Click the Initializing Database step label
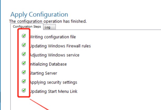The width and height of the screenshot is (161, 110). (x=49, y=64)
